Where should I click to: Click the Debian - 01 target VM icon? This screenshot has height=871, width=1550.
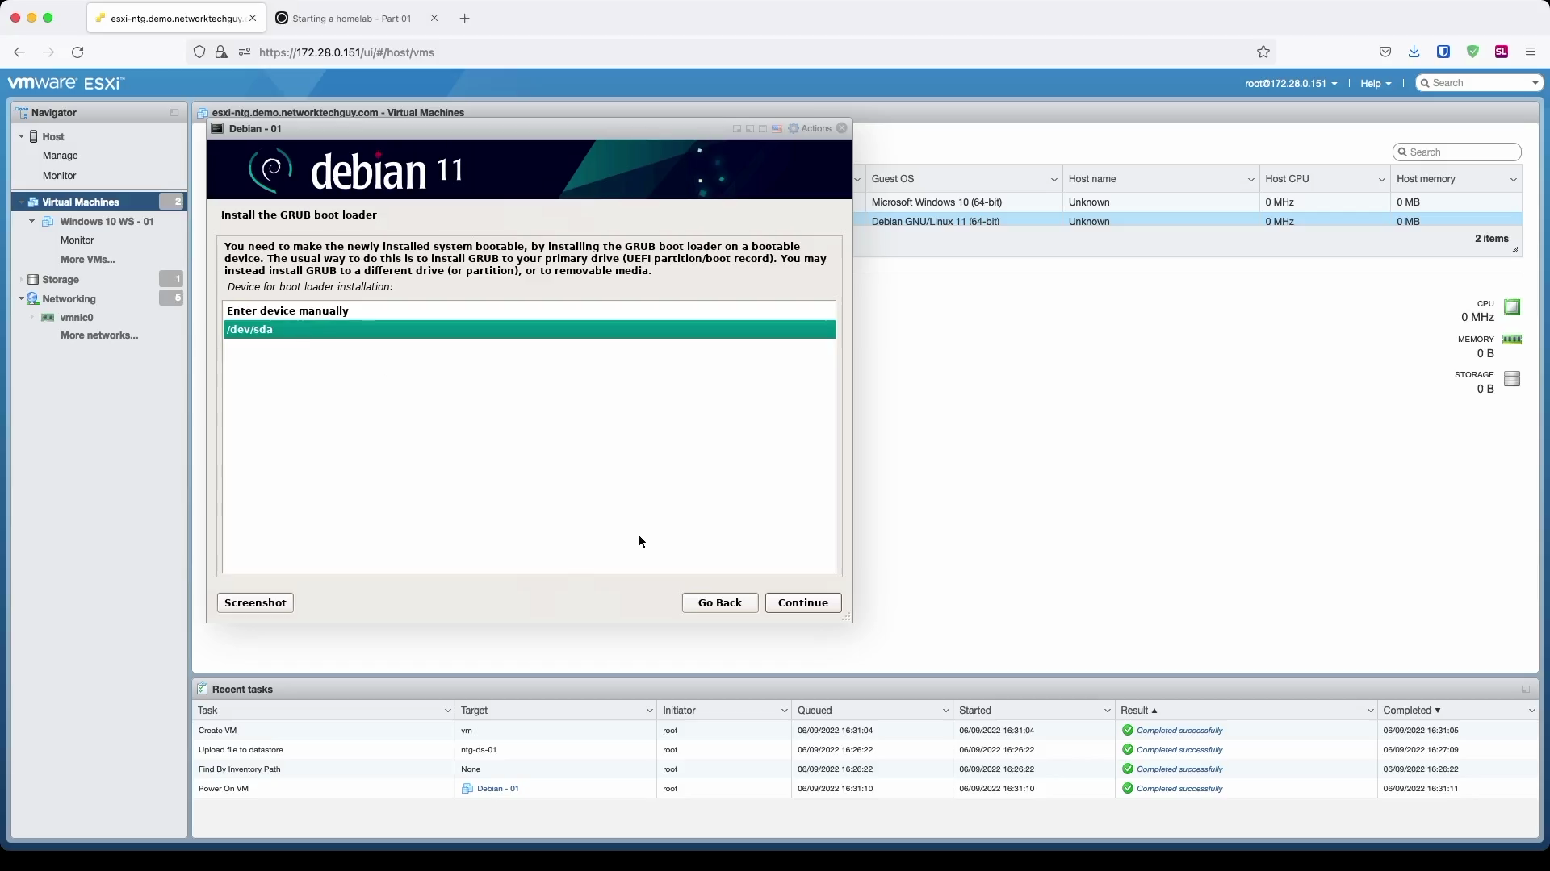coord(467,789)
